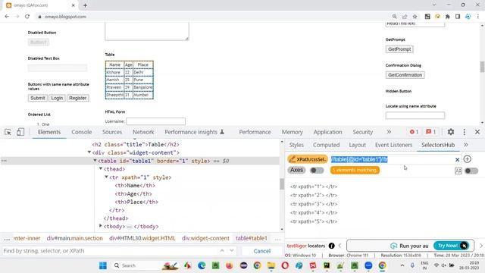Click the webpage vertical scrollbar thumb

pos(482,67)
